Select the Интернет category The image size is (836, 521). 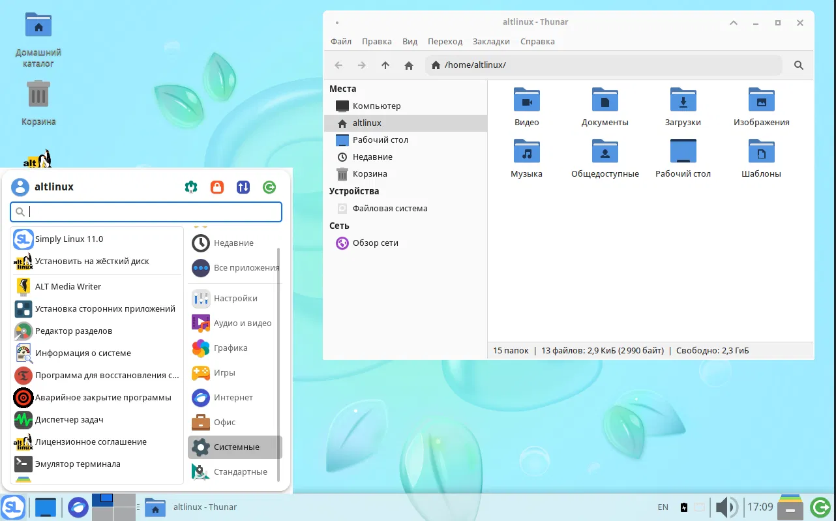point(235,398)
